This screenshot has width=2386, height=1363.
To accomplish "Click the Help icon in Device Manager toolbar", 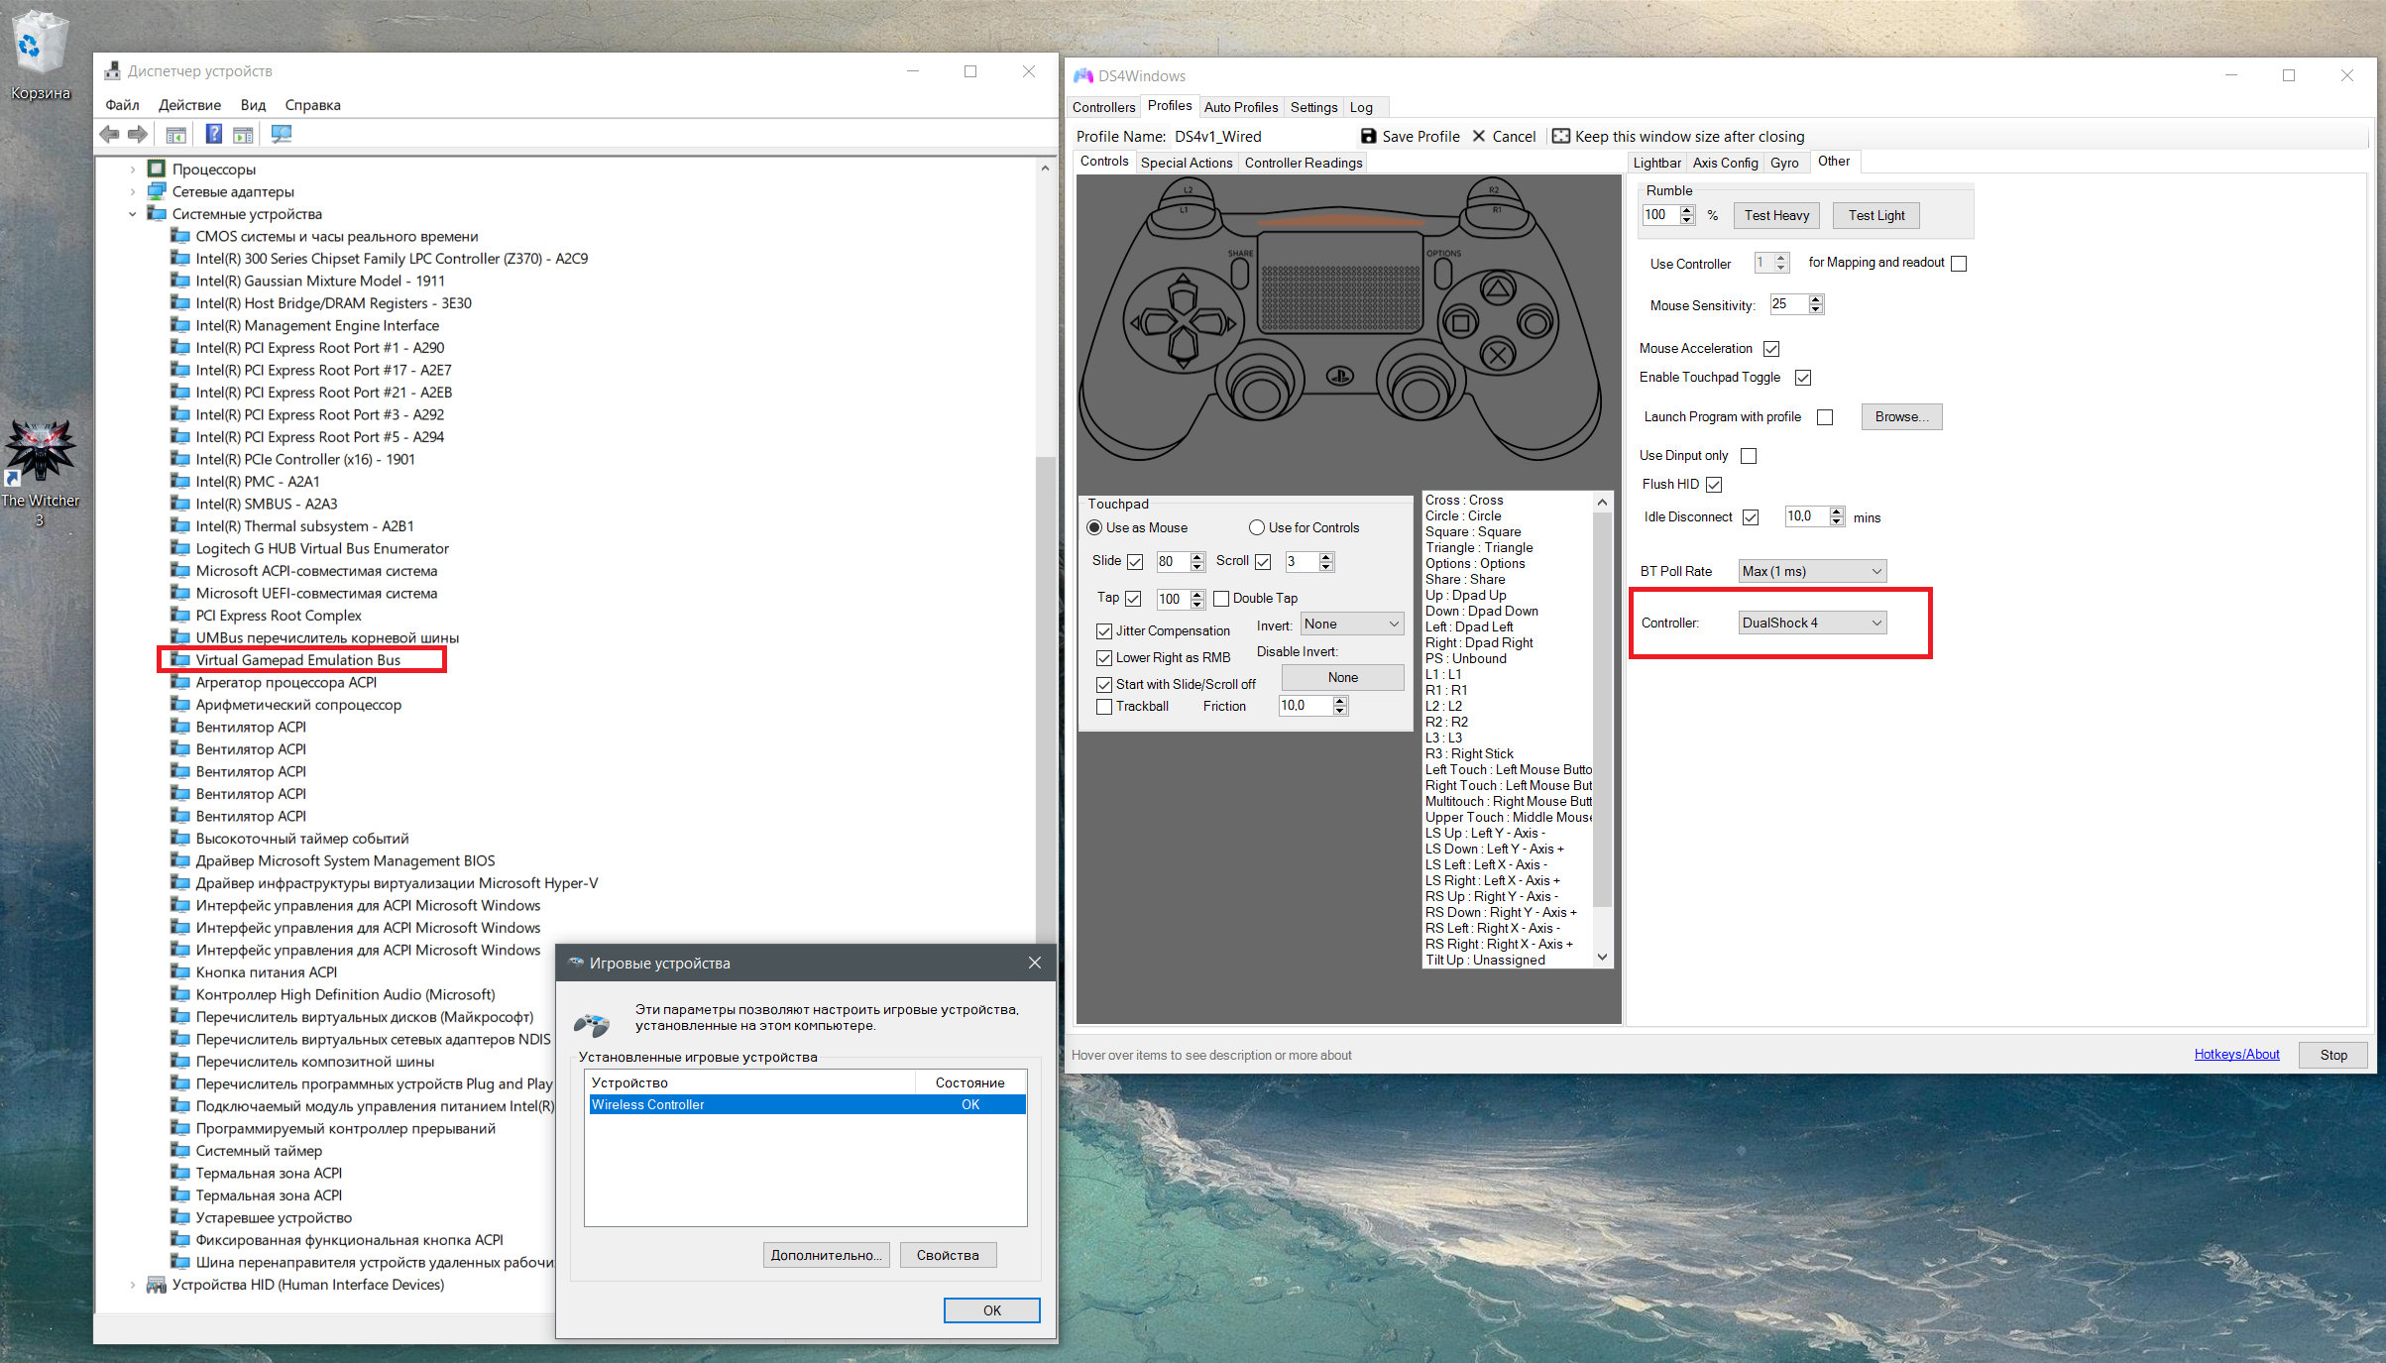I will tap(213, 134).
